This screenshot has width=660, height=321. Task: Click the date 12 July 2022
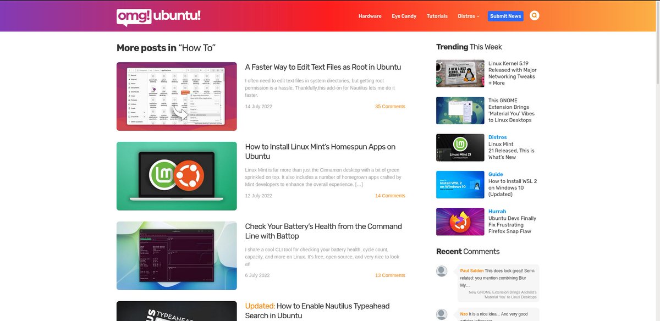click(x=258, y=196)
